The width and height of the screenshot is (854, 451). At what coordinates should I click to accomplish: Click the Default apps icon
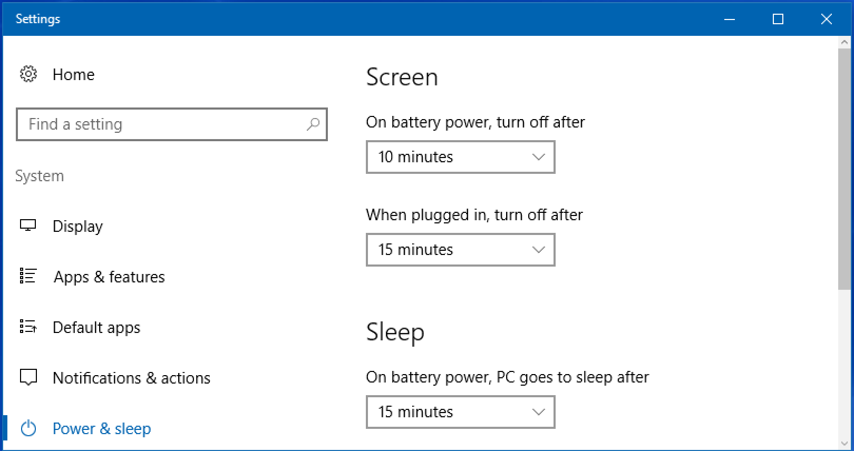(x=28, y=327)
